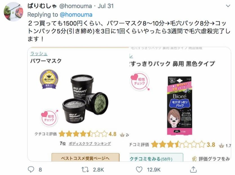Click the left 相性チェック heart badge
235x175 pixels.
[x=50, y=118]
